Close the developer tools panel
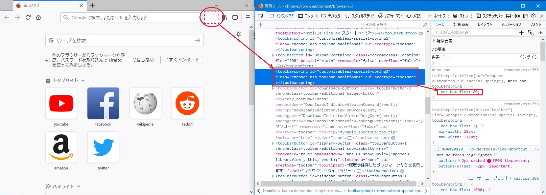 tap(542, 16)
